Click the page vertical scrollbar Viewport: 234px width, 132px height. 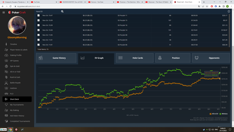click(x=233, y=84)
